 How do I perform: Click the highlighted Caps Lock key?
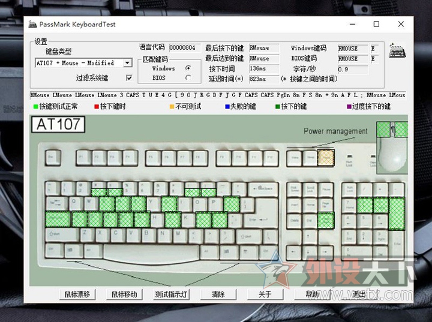58,219
